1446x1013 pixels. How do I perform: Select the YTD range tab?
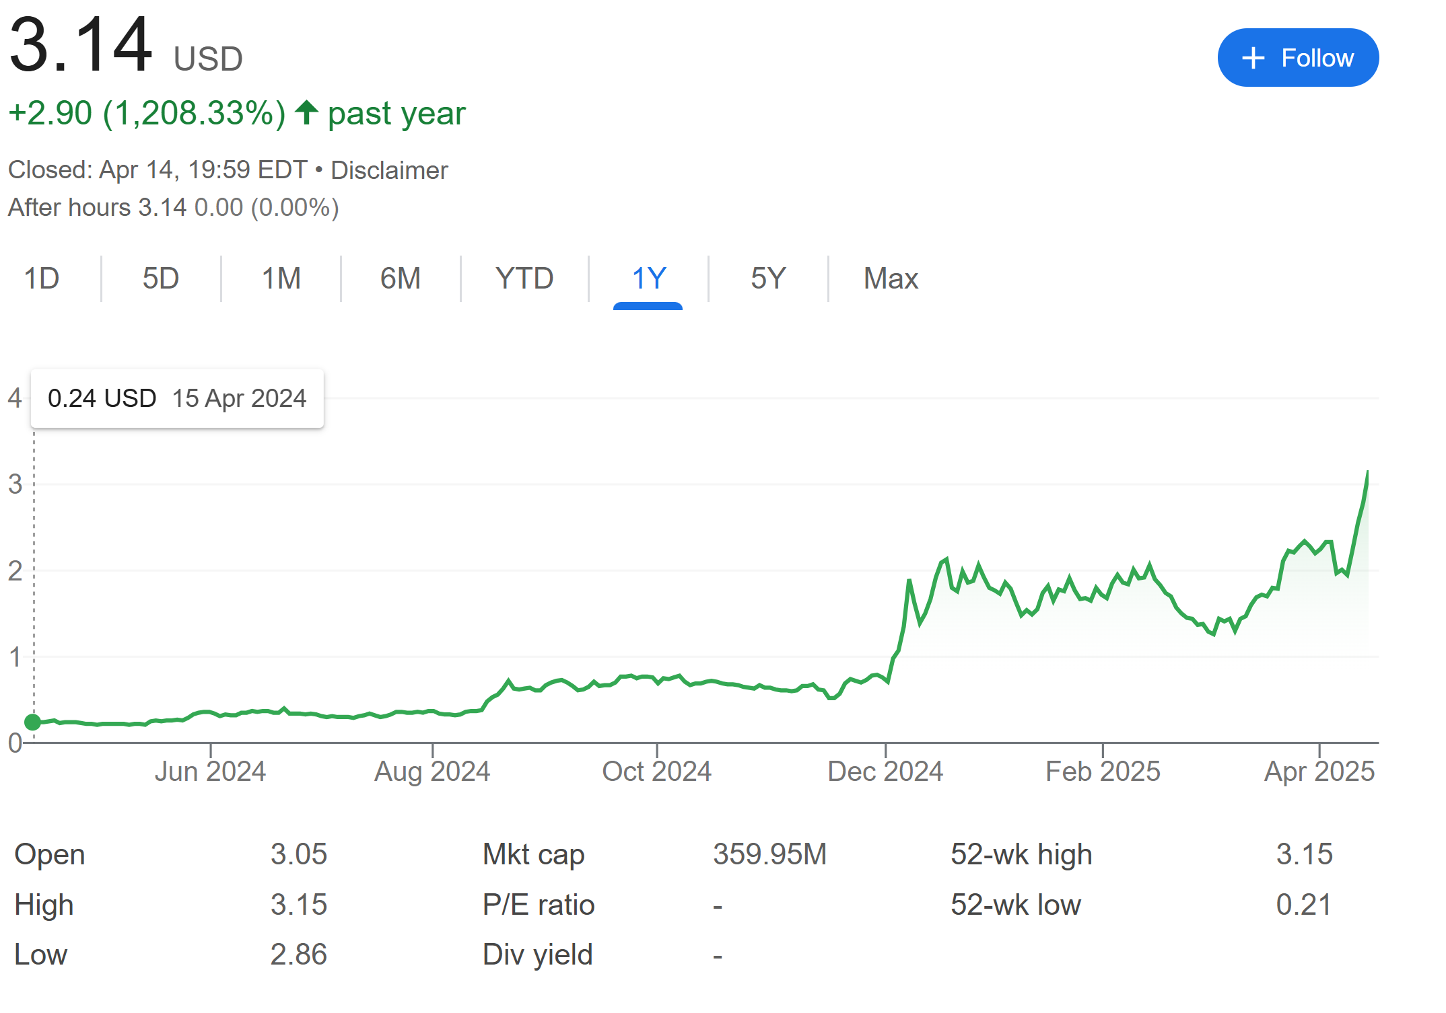click(524, 278)
